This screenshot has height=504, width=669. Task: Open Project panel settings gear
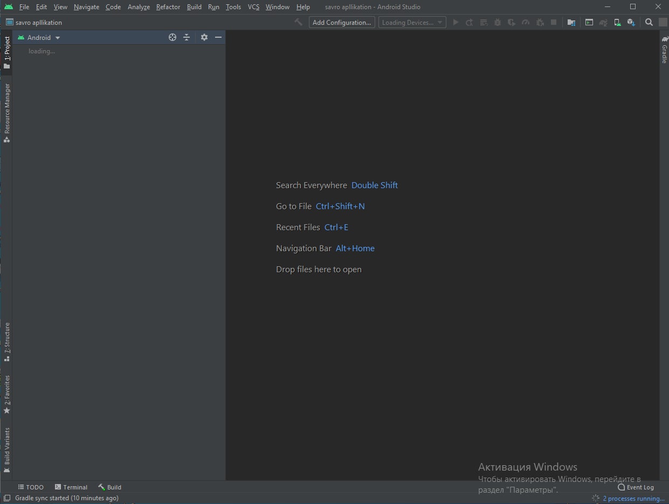pyautogui.click(x=204, y=37)
